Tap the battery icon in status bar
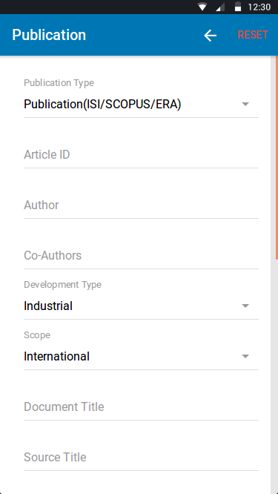 coord(238,7)
